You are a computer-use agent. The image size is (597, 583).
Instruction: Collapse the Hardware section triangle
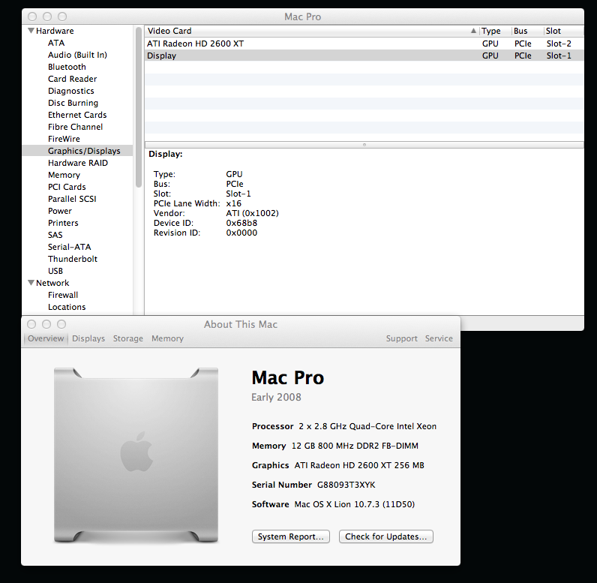pos(31,31)
